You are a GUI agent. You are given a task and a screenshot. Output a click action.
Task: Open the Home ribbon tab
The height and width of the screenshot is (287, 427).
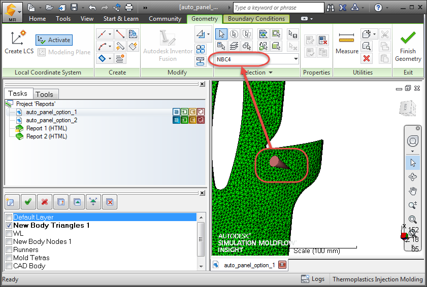37,19
